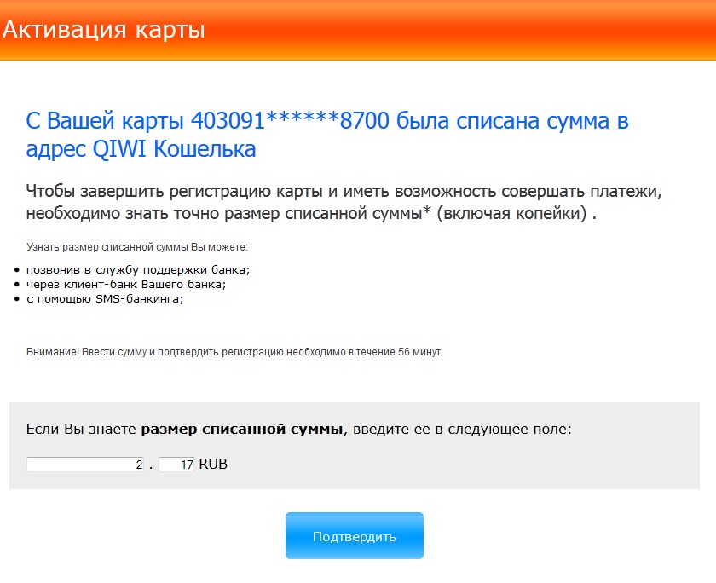Viewport: 716px width, 583px height.
Task: Select the SMS-банкинга bullet item
Action: (x=105, y=298)
